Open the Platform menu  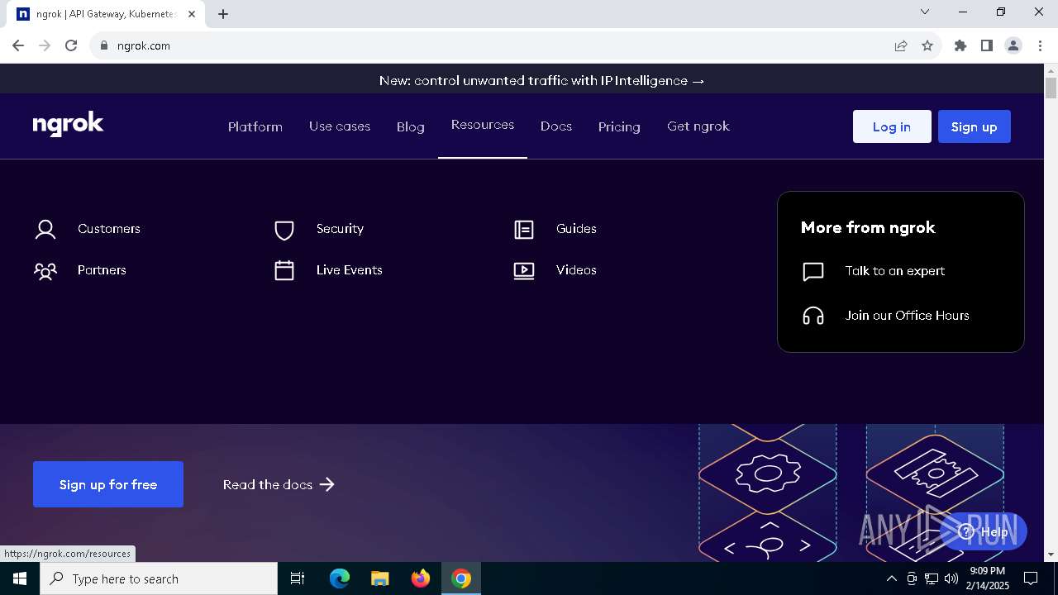tap(255, 126)
